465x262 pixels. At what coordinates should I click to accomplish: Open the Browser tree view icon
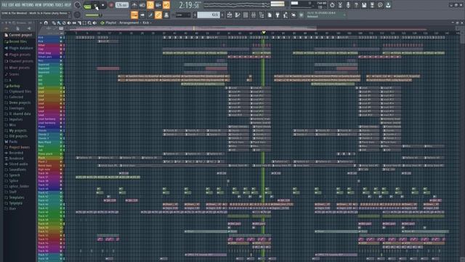pos(262,15)
